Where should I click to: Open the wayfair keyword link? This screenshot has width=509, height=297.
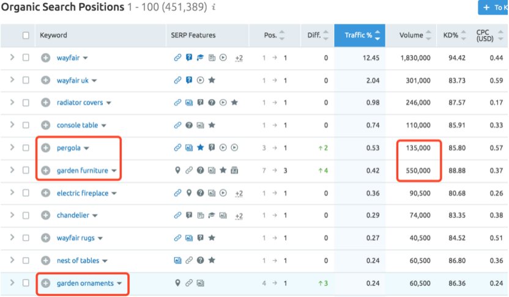68,57
